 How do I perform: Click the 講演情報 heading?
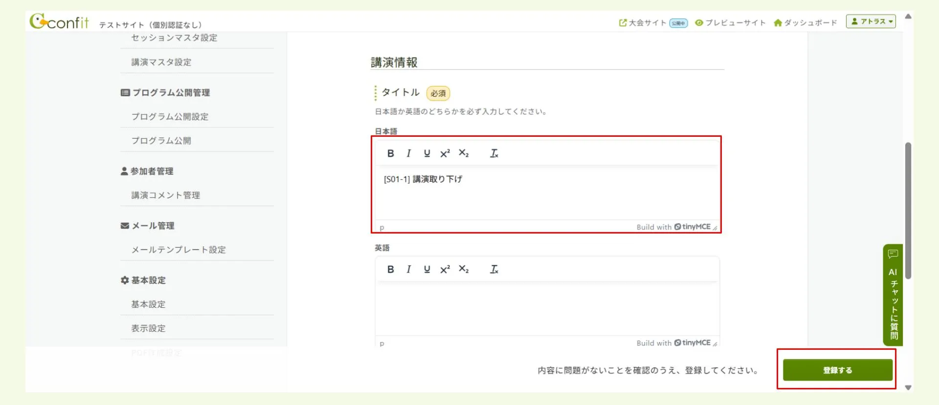point(394,63)
